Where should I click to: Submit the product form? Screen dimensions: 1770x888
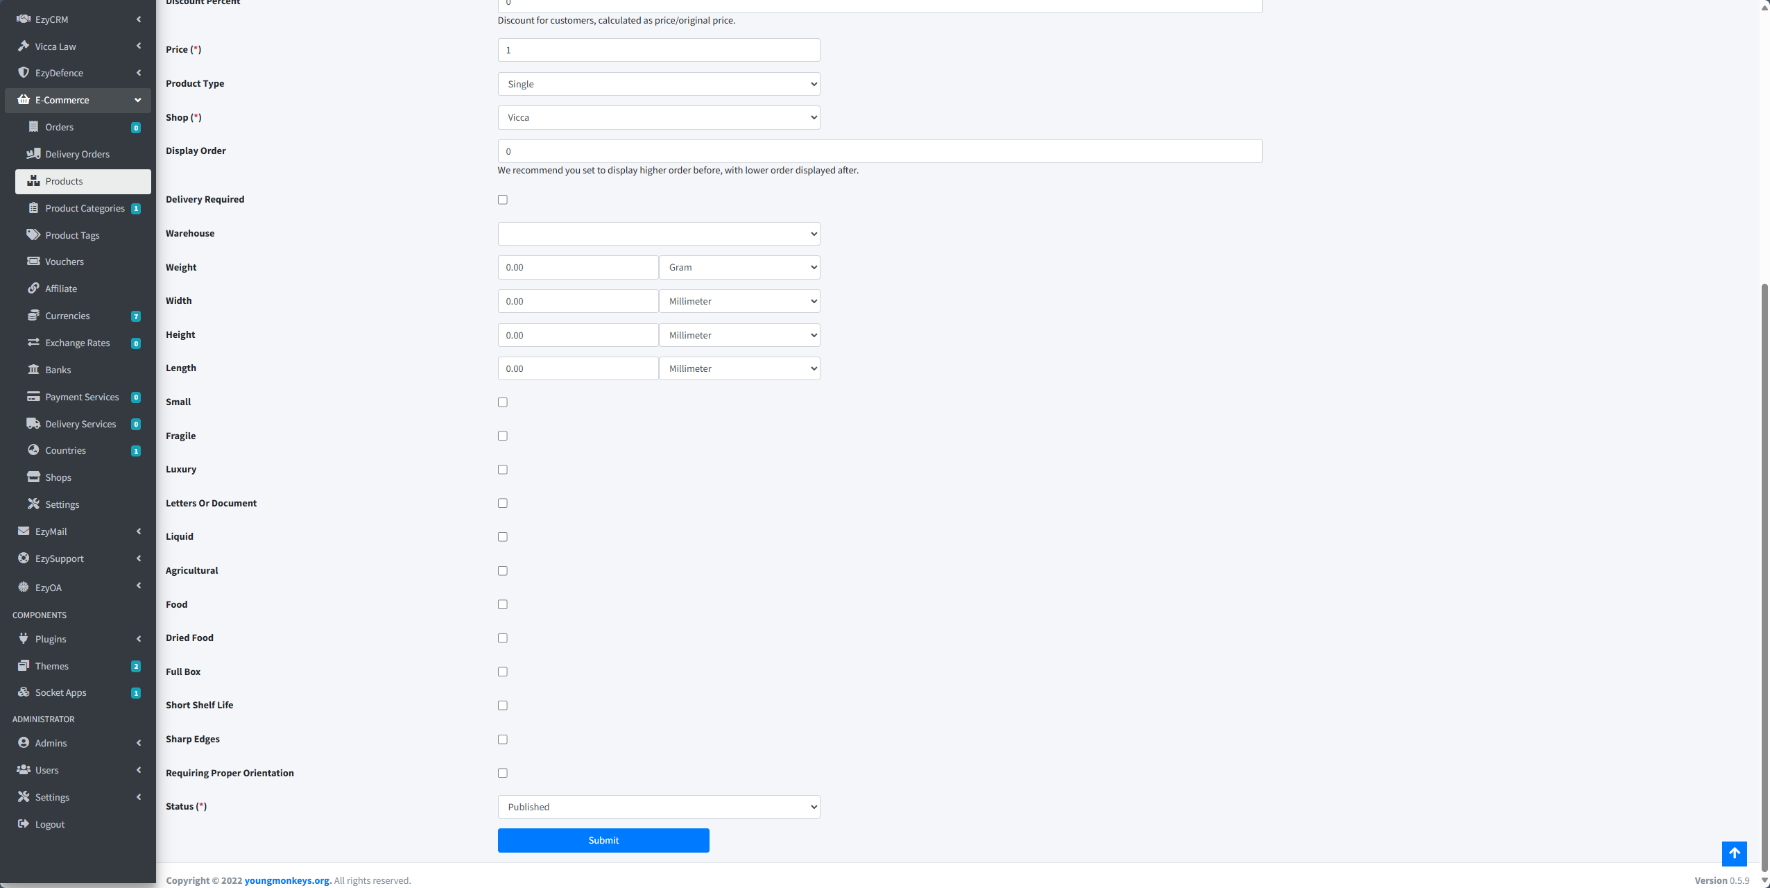[x=603, y=840]
